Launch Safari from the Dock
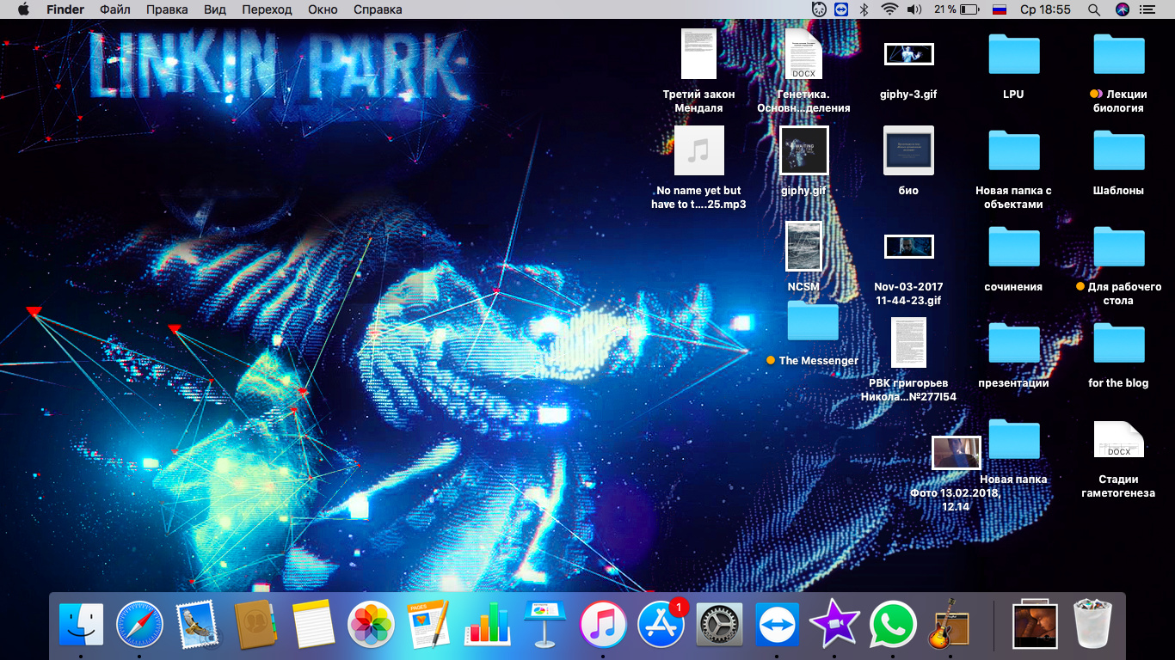This screenshot has width=1175, height=660. 138,624
